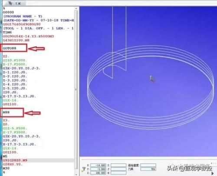Screen dimensions: 217x176
Task: Click the GOTO88 line in the code
Action: (10, 48)
